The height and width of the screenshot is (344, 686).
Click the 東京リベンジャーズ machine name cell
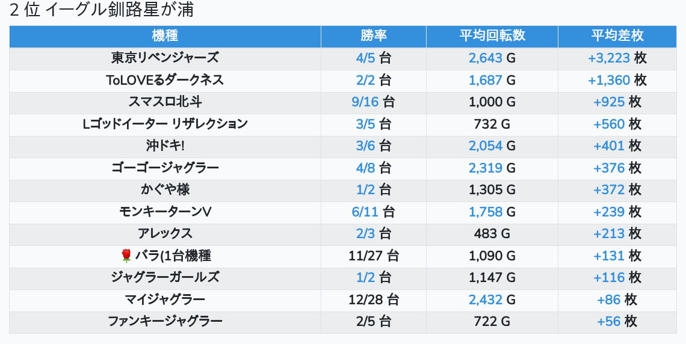point(165,58)
